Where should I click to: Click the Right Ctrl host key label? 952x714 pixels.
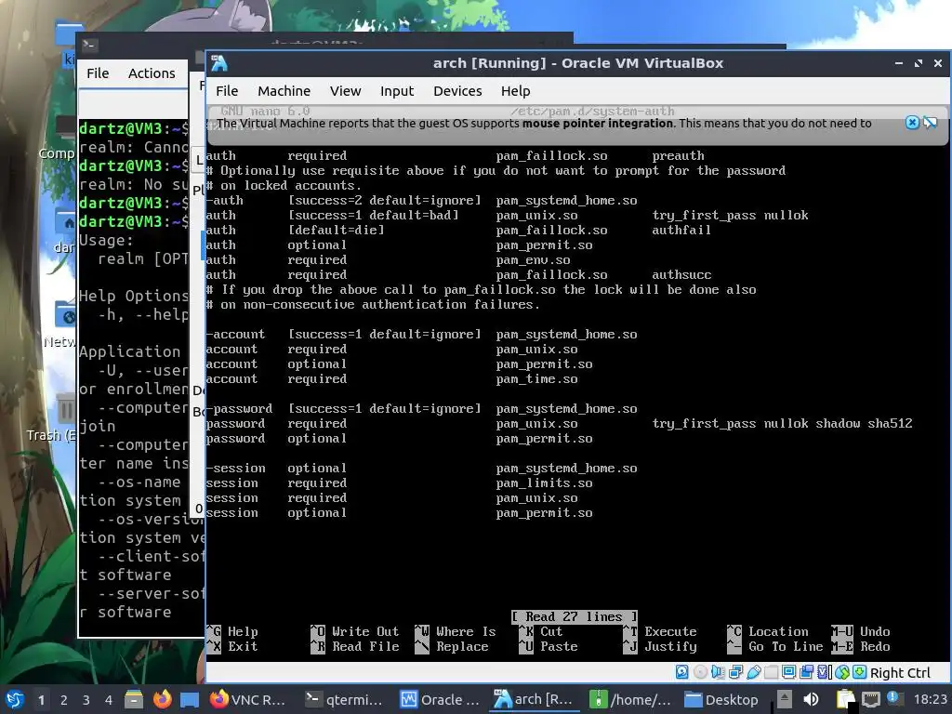[x=900, y=673]
